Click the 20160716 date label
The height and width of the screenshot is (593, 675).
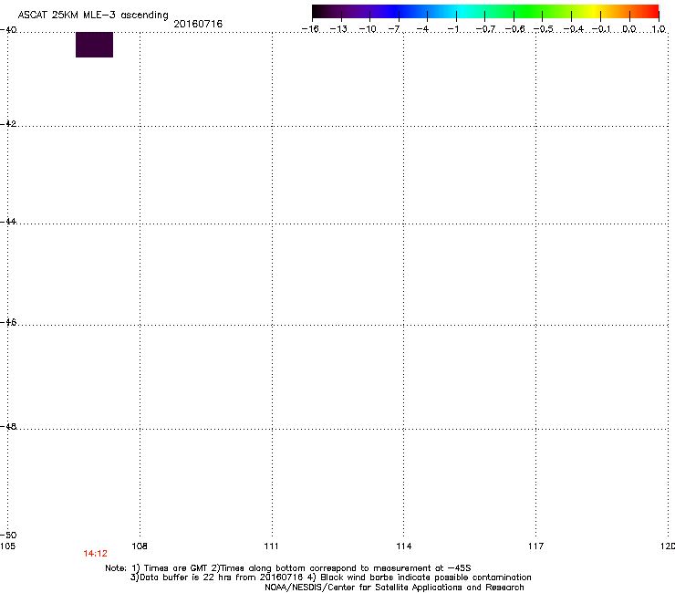(x=198, y=24)
